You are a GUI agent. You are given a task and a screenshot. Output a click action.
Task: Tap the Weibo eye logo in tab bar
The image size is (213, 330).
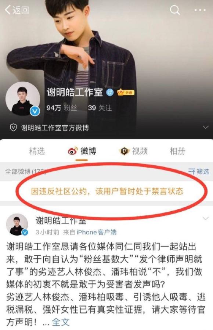[73, 151]
